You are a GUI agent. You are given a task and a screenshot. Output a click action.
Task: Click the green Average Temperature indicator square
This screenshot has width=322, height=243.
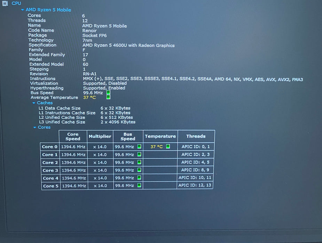click(x=108, y=97)
